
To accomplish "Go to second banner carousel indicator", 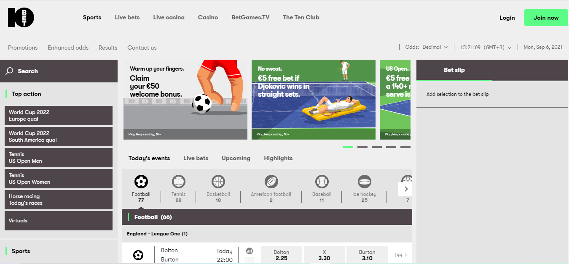I will 362,147.
